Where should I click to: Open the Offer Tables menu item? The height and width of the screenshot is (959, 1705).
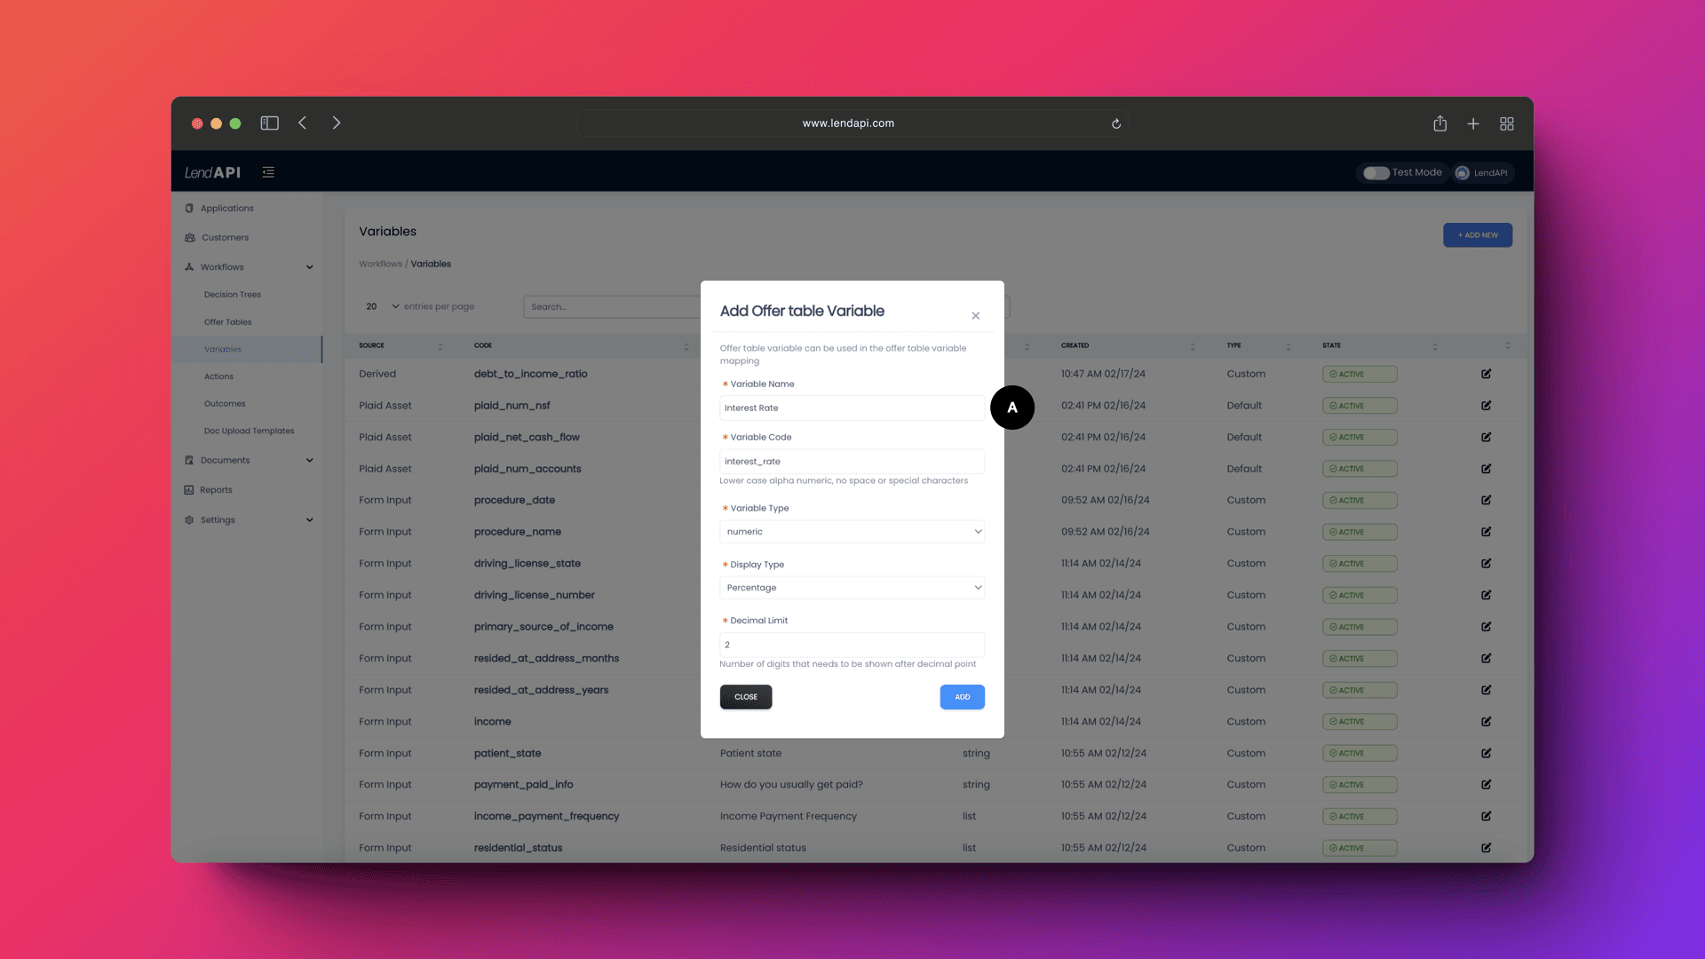click(227, 321)
